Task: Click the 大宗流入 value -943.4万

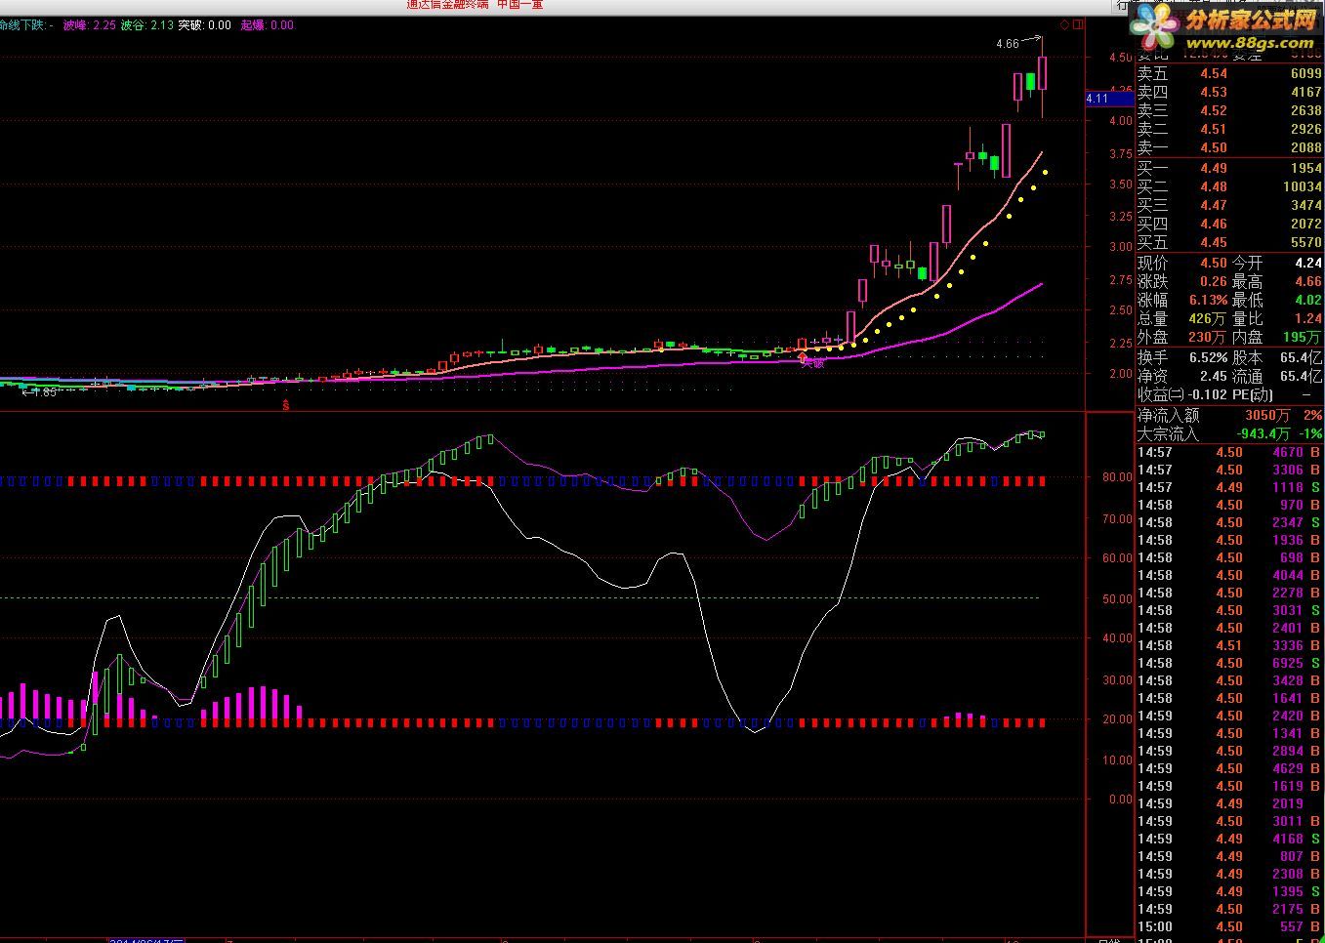Action: click(x=1263, y=433)
